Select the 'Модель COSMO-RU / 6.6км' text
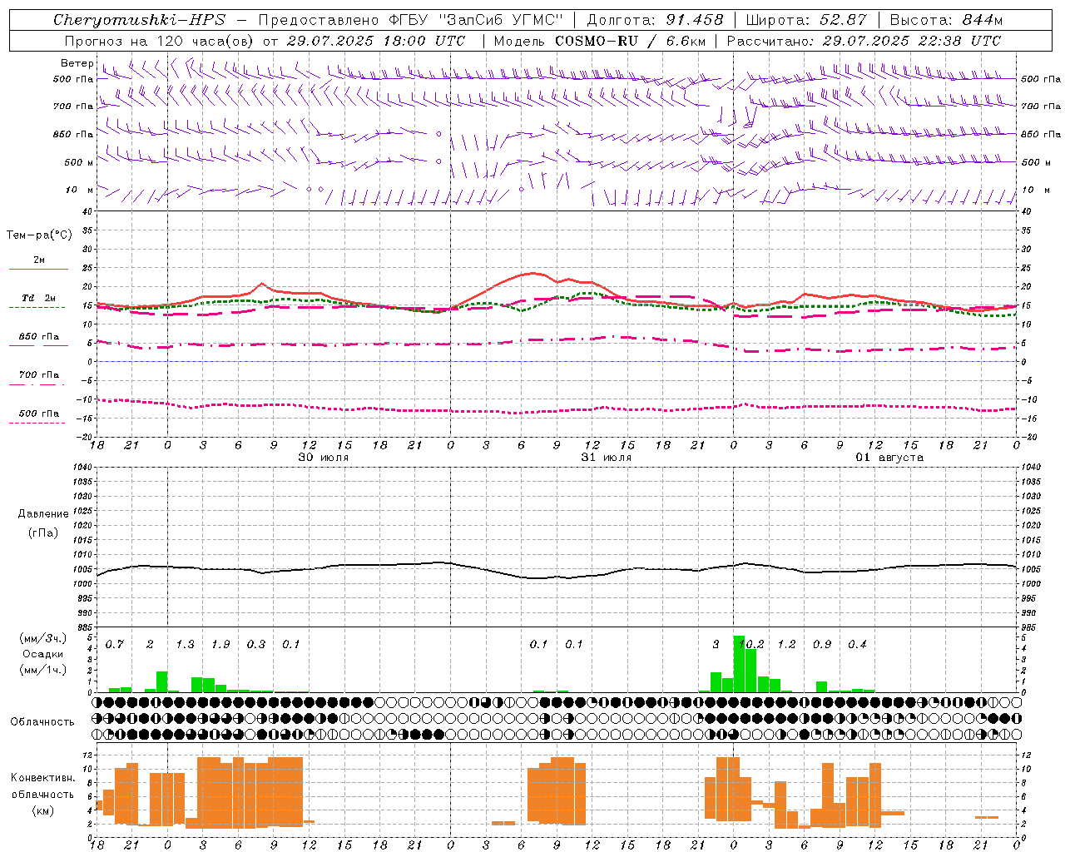 point(600,41)
